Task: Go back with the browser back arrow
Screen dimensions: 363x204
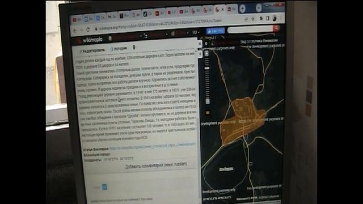Action: tap(75, 30)
